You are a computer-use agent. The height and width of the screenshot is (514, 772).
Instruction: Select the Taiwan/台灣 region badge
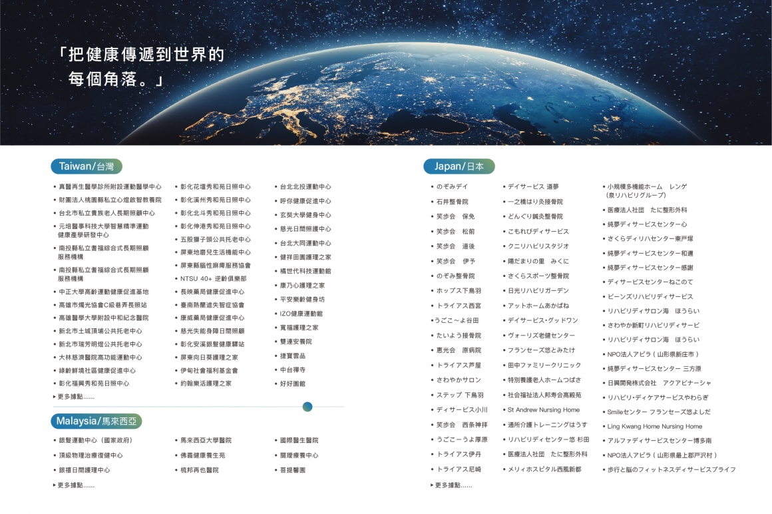[86, 166]
